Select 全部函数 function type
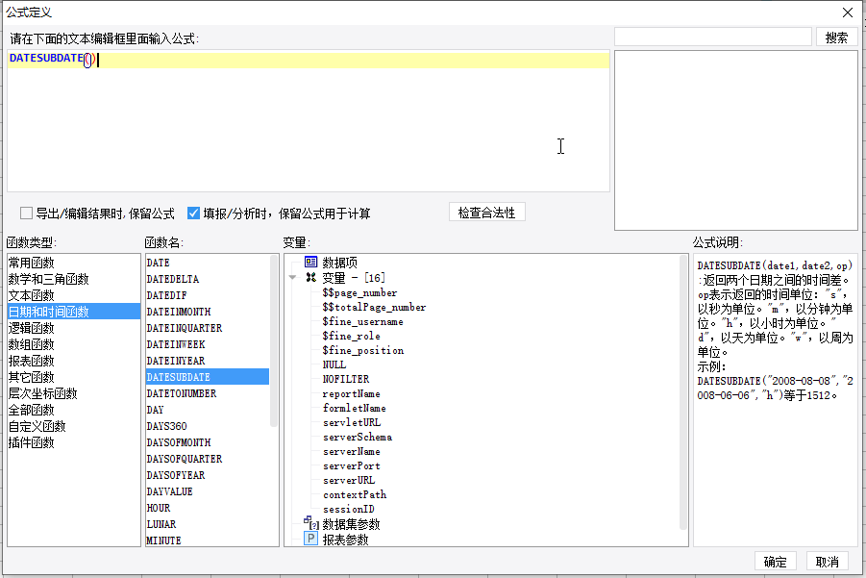866x578 pixels. (73, 410)
